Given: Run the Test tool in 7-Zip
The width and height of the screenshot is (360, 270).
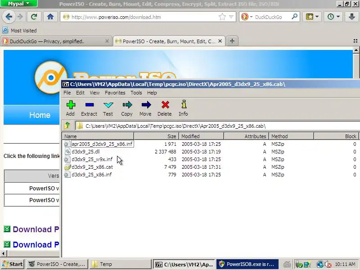Looking at the screenshot, I should click(x=108, y=108).
